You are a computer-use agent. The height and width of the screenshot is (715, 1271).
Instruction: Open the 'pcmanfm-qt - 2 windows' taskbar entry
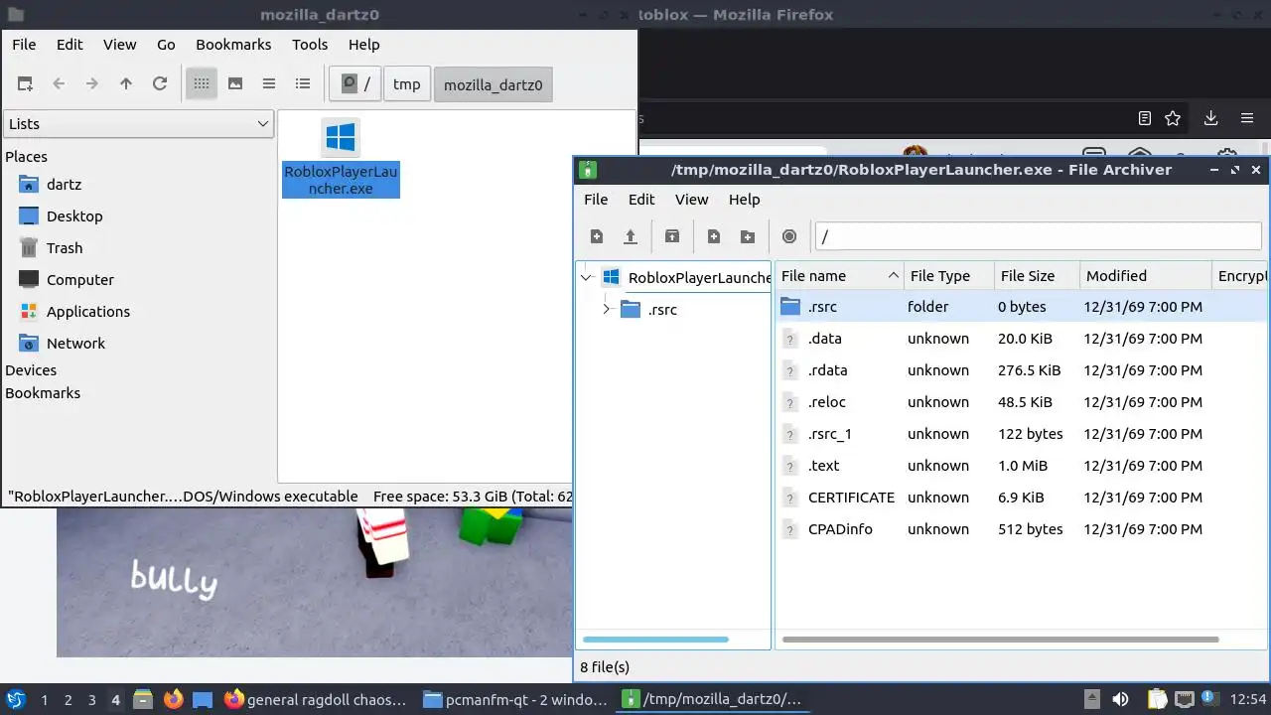click(x=515, y=699)
